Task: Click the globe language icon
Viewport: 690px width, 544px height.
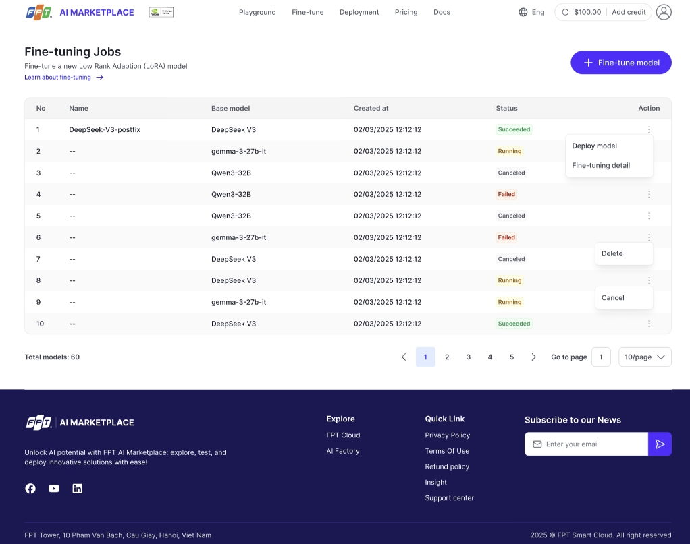Action: tap(523, 12)
